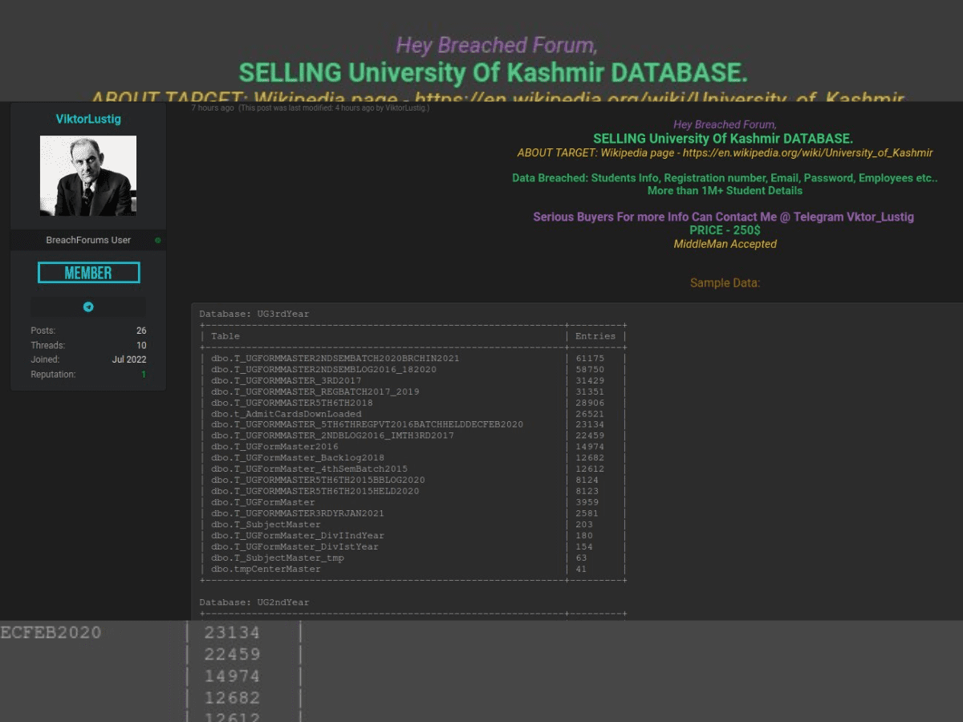Click the Joined Jul 2022 date

point(129,360)
